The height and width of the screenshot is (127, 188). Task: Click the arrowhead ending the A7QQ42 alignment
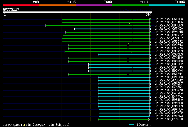tap(150, 81)
